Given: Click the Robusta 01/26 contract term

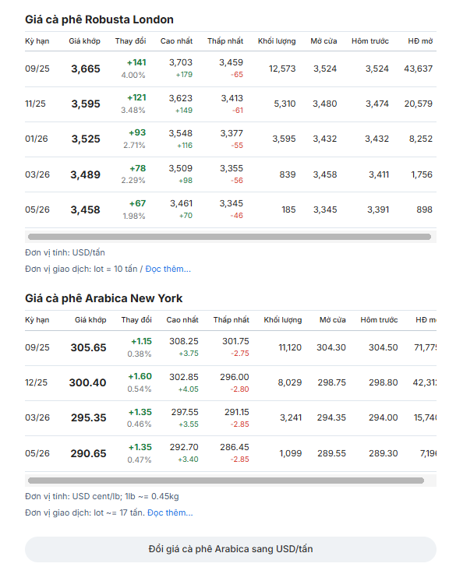Looking at the screenshot, I should [x=37, y=139].
